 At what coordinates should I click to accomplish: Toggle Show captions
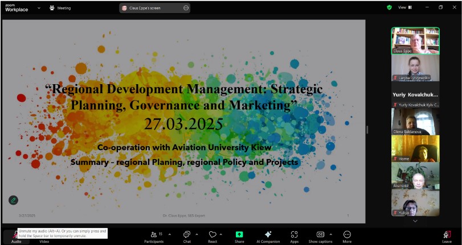pos(320,235)
